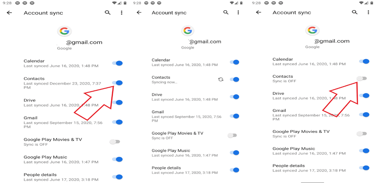Select 'Google' caption under left screen's email
This screenshot has height=183, width=381.
tap(64, 48)
